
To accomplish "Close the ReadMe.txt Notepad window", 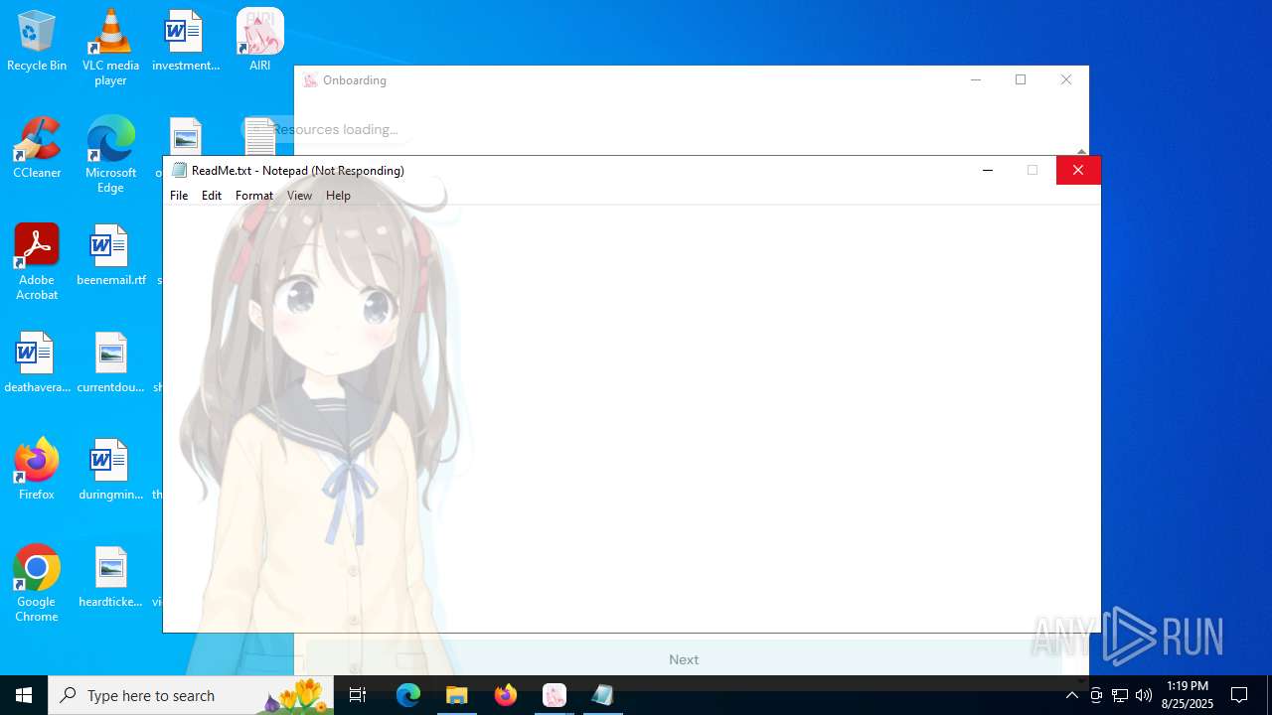I will tap(1078, 171).
